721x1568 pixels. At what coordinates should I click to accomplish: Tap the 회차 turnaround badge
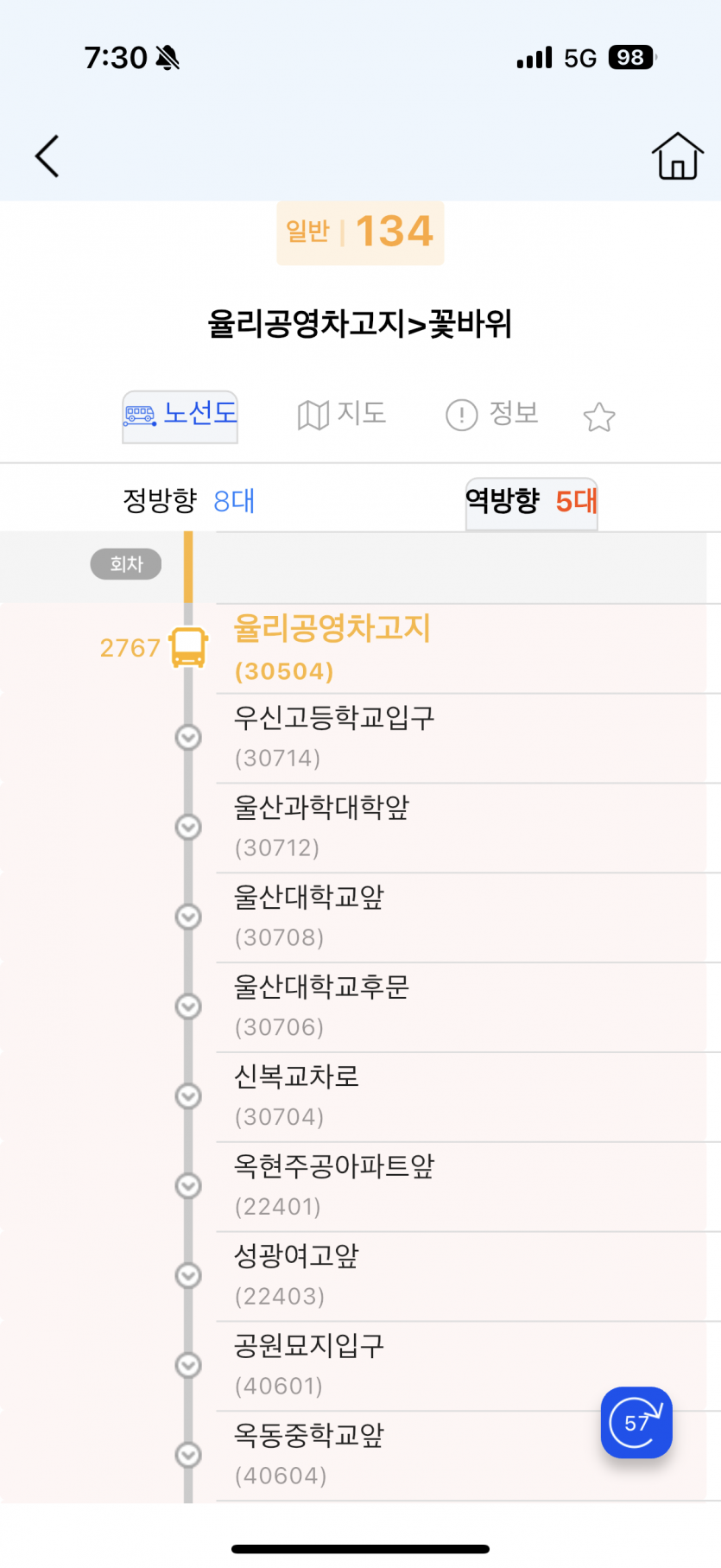pos(126,564)
